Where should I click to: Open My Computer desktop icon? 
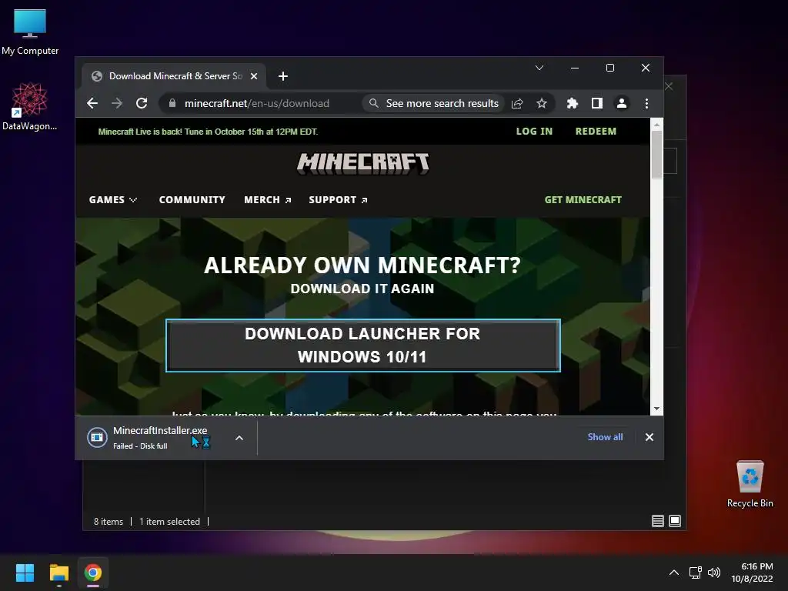click(30, 32)
